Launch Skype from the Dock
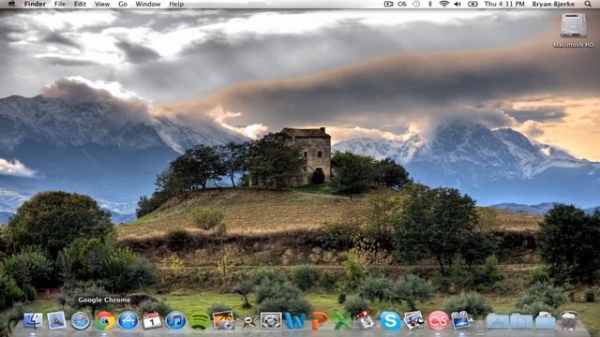Image resolution: width=600 pixels, height=337 pixels. [390, 320]
